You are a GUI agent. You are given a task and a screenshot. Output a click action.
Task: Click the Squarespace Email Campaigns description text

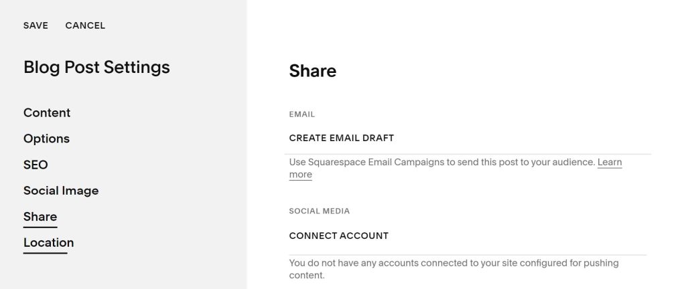click(442, 163)
